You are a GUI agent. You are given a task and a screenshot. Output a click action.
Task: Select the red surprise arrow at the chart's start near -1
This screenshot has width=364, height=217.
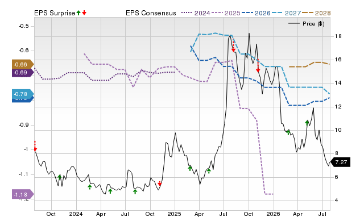pyautogui.click(x=35, y=146)
